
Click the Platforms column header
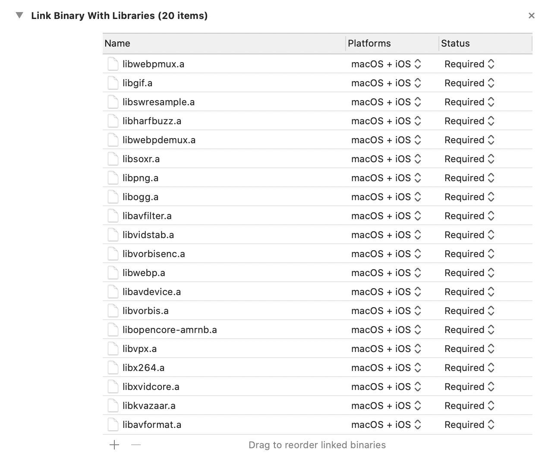[369, 43]
